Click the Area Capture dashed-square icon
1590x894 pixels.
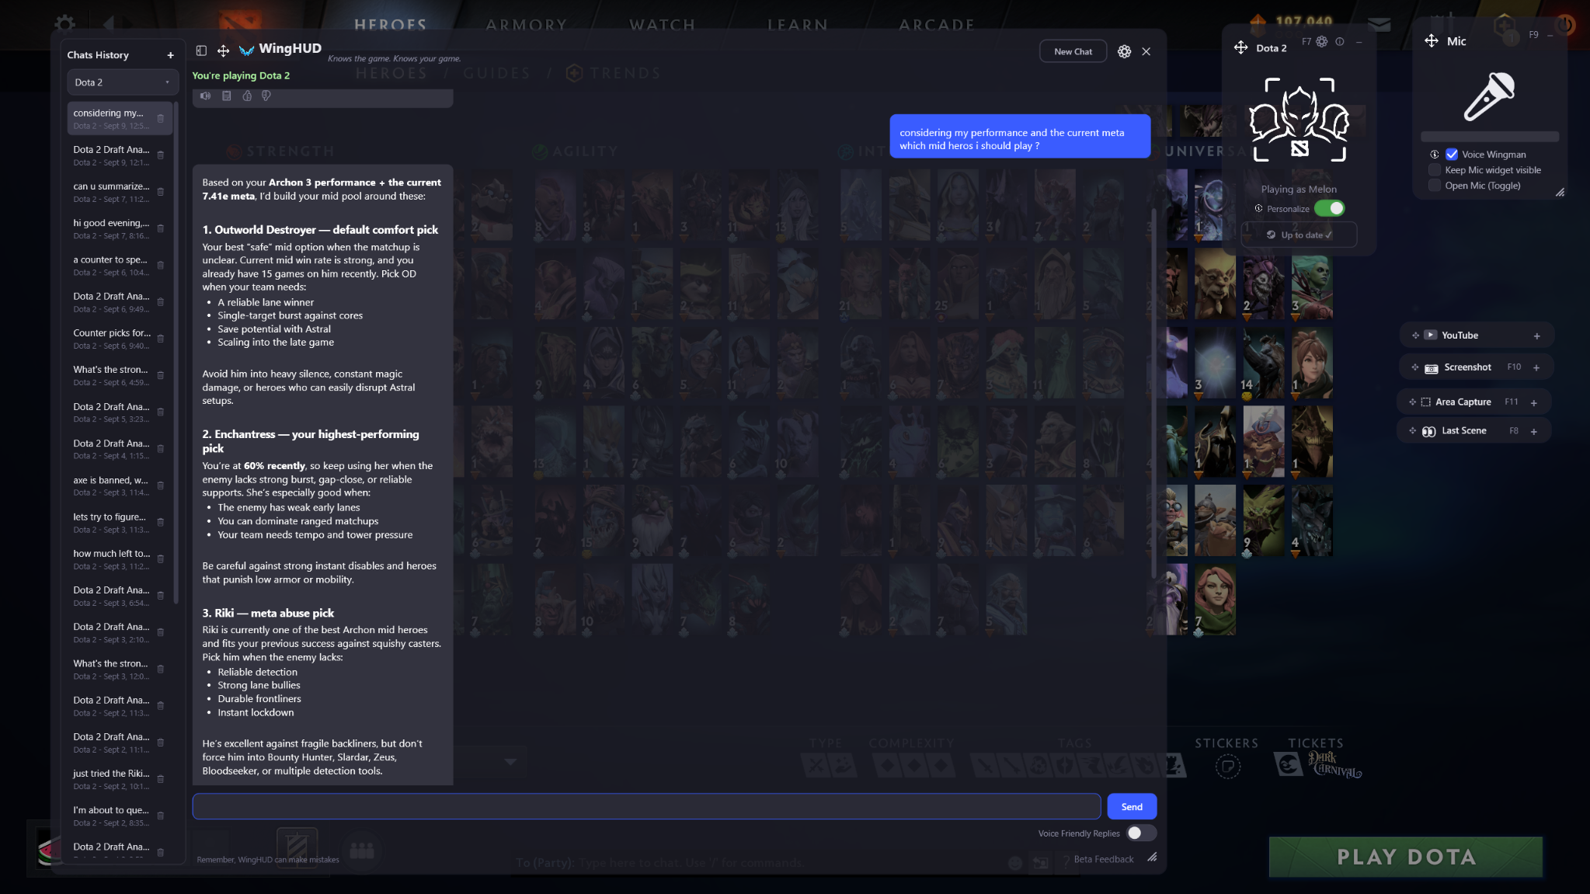[x=1425, y=402]
